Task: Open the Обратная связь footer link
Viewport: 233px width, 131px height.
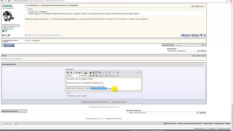Action: click(x=170, y=123)
